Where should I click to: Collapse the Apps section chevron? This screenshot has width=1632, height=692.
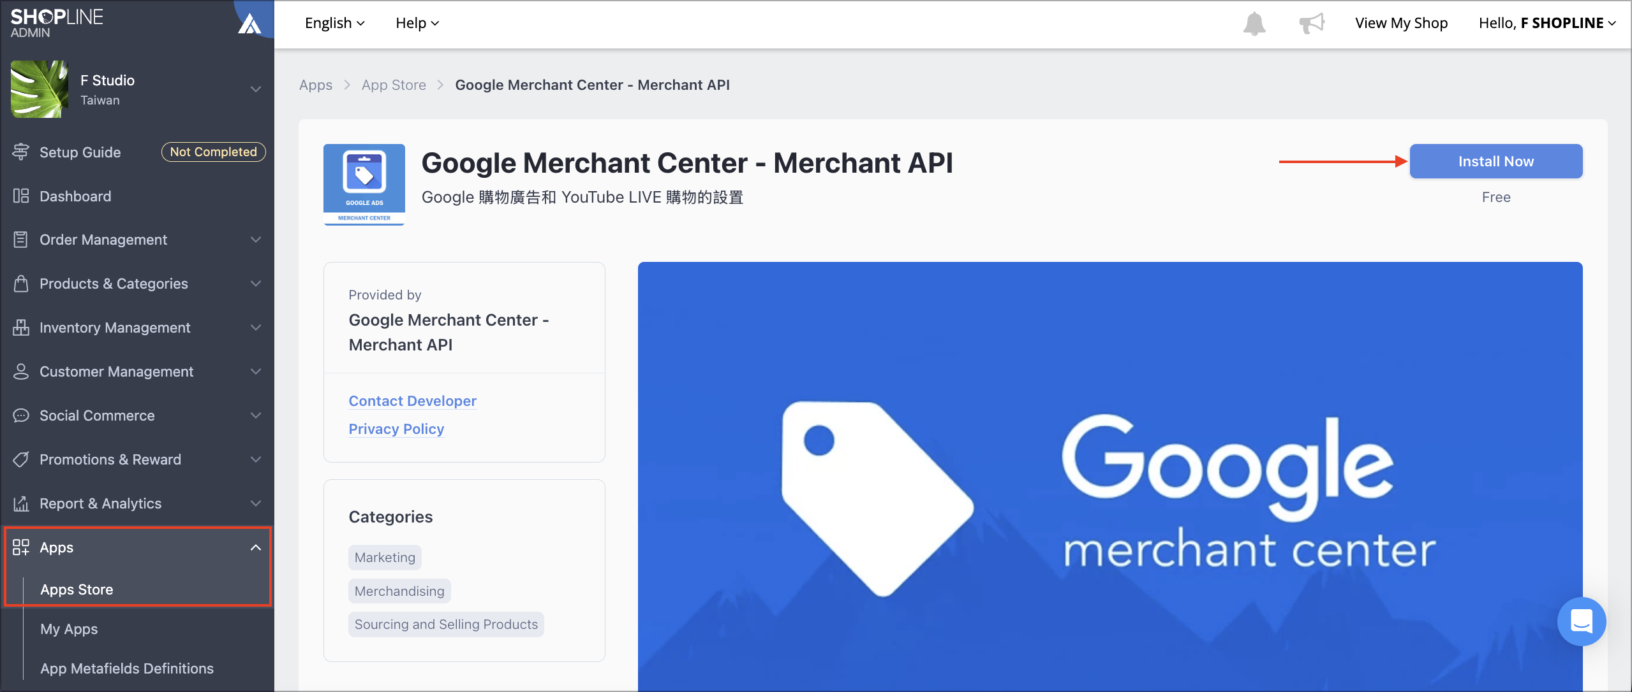pyautogui.click(x=256, y=547)
